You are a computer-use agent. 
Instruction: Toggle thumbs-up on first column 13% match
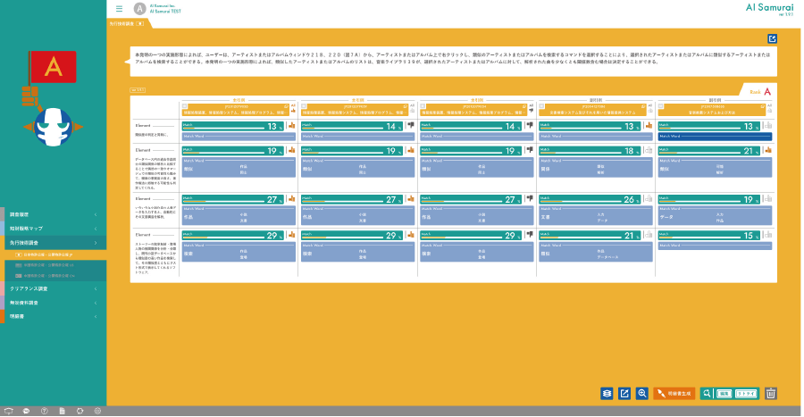291,126
